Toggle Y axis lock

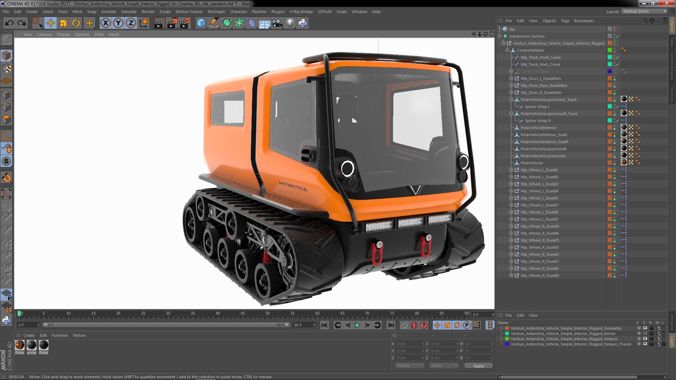click(118, 23)
